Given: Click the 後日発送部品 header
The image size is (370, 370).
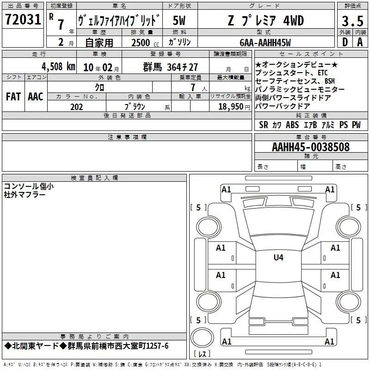Looking at the screenshot, I should (127, 115).
